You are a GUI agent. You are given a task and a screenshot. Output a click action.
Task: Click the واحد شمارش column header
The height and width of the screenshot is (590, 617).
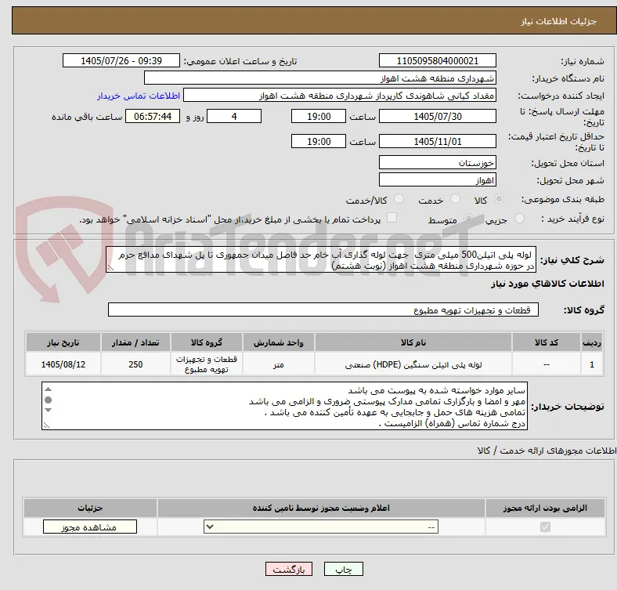[279, 342]
